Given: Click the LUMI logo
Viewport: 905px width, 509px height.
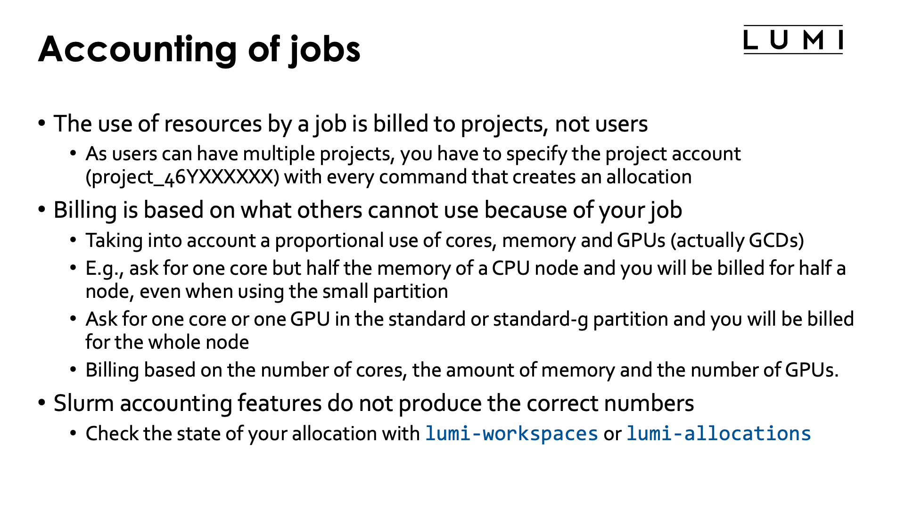Looking at the screenshot, I should point(793,40).
